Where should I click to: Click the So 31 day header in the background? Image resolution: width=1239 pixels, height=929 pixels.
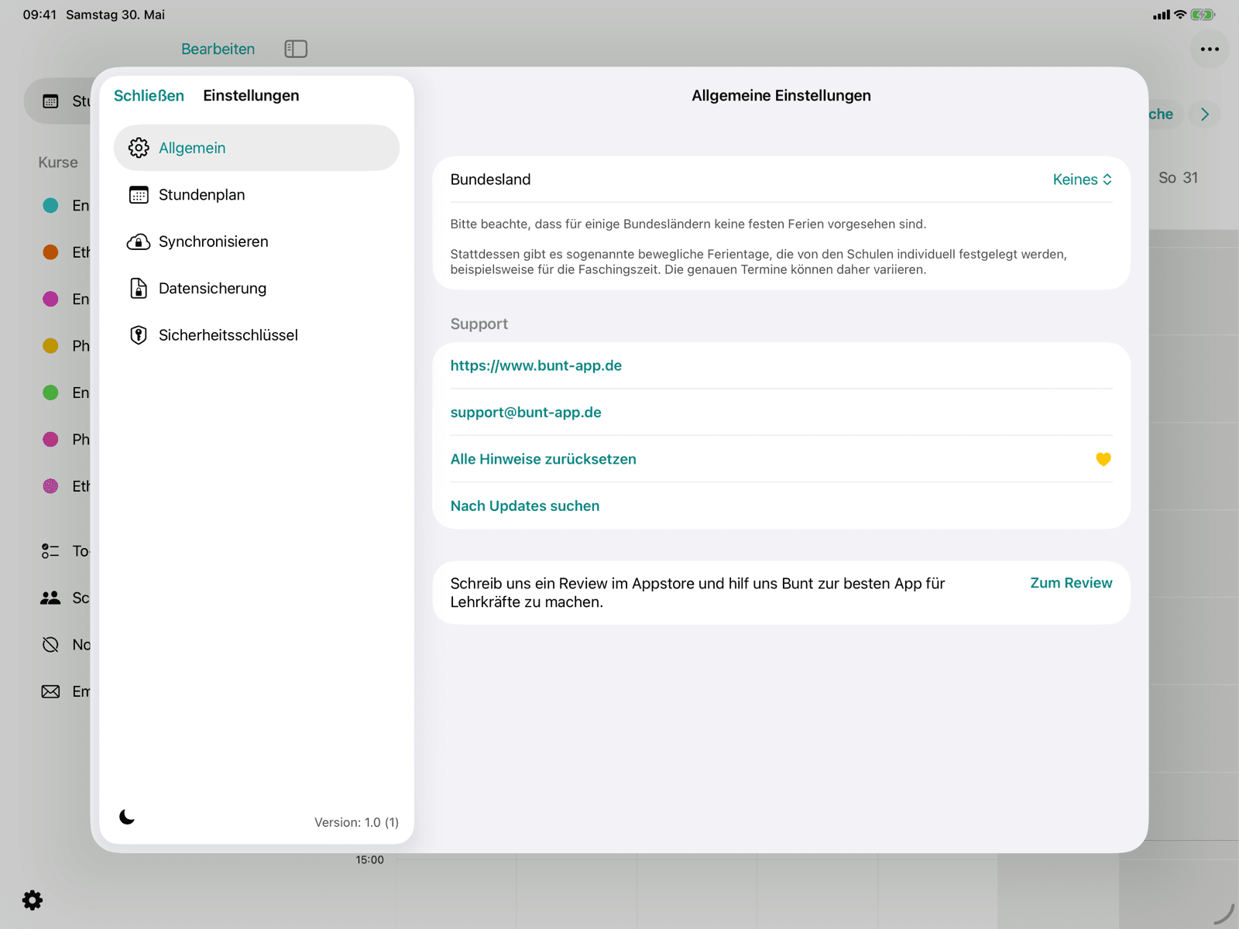[x=1178, y=178]
